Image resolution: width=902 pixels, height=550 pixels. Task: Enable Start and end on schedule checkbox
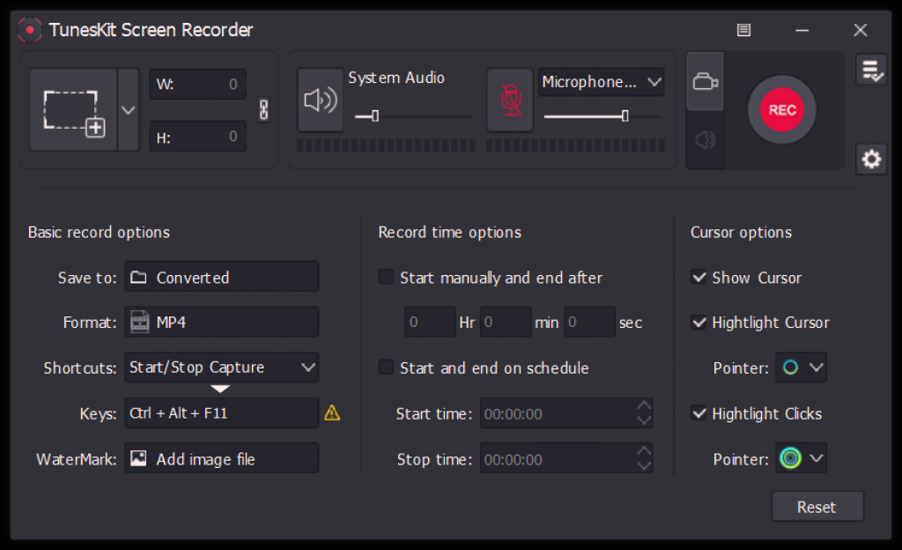[x=386, y=367]
